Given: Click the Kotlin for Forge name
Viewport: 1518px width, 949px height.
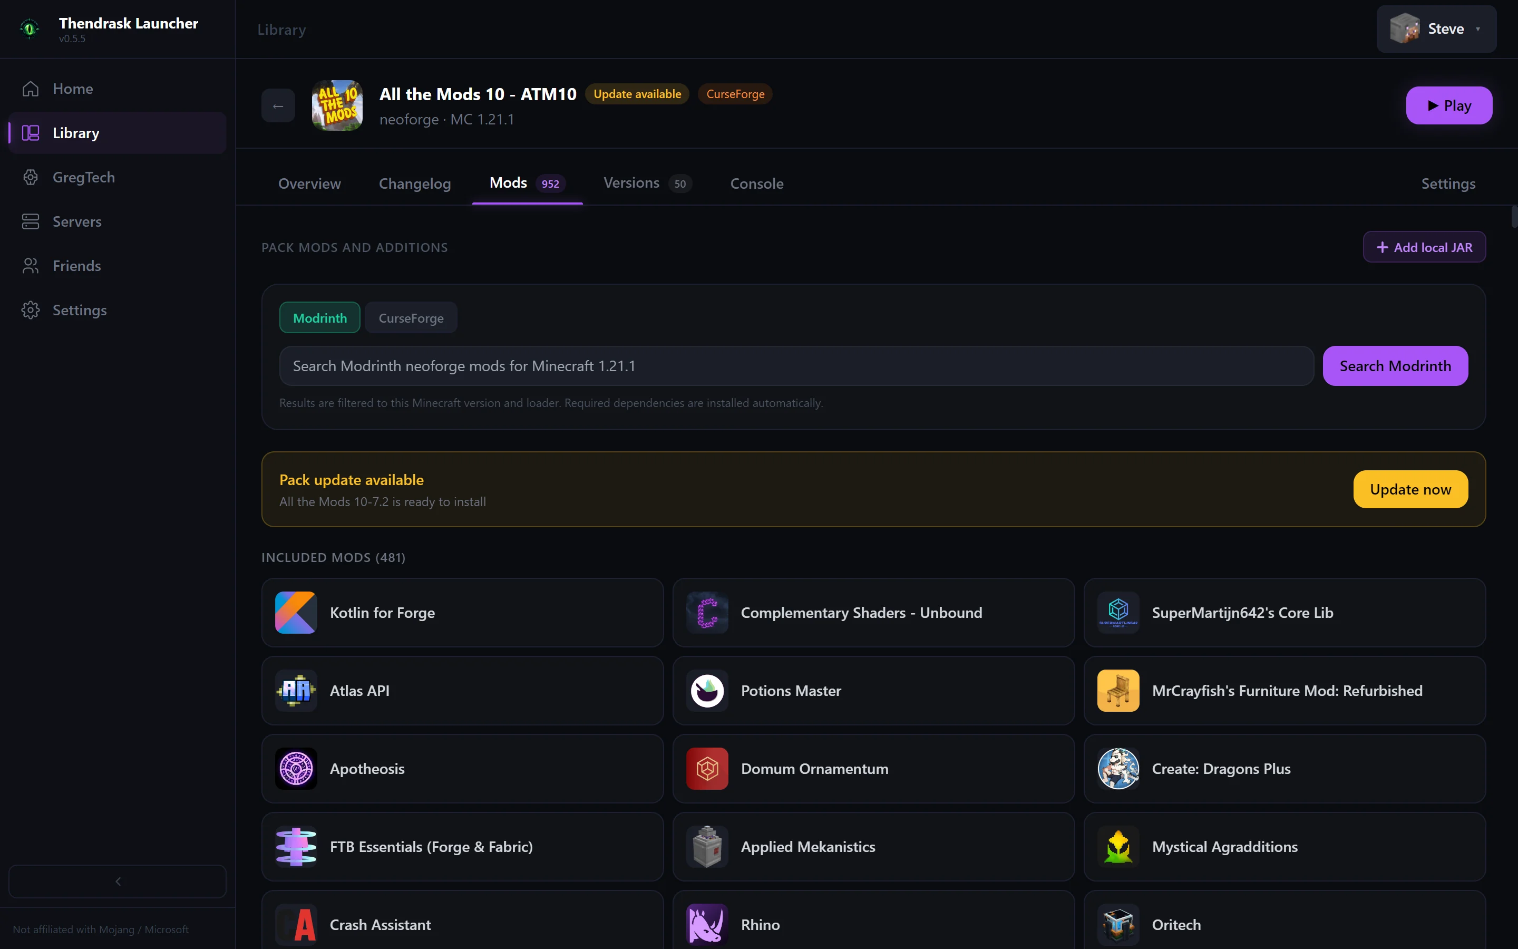Looking at the screenshot, I should coord(382,613).
